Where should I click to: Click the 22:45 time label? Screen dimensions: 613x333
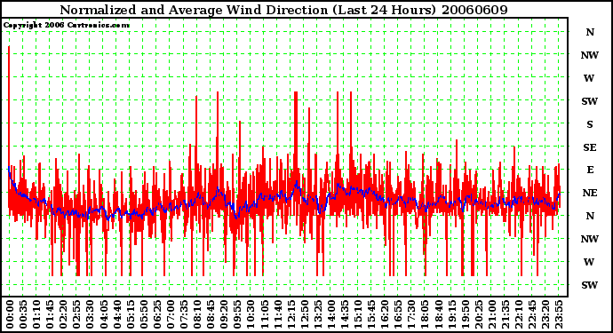point(531,314)
